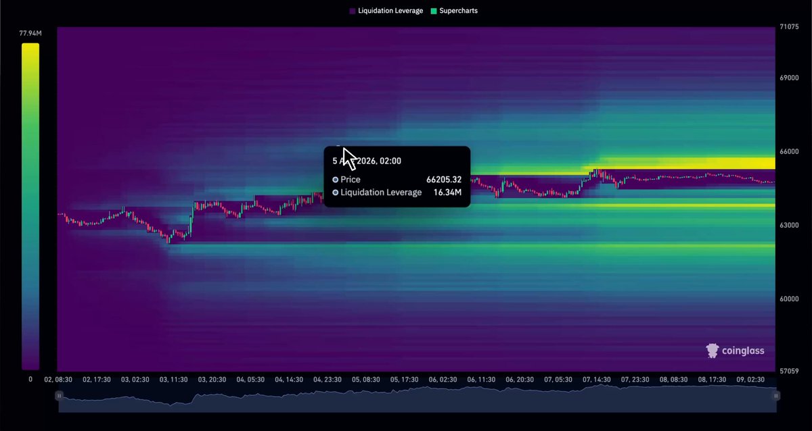The image size is (812, 431).
Task: Click the 66205.32 price value in tooltip
Action: tap(444, 180)
